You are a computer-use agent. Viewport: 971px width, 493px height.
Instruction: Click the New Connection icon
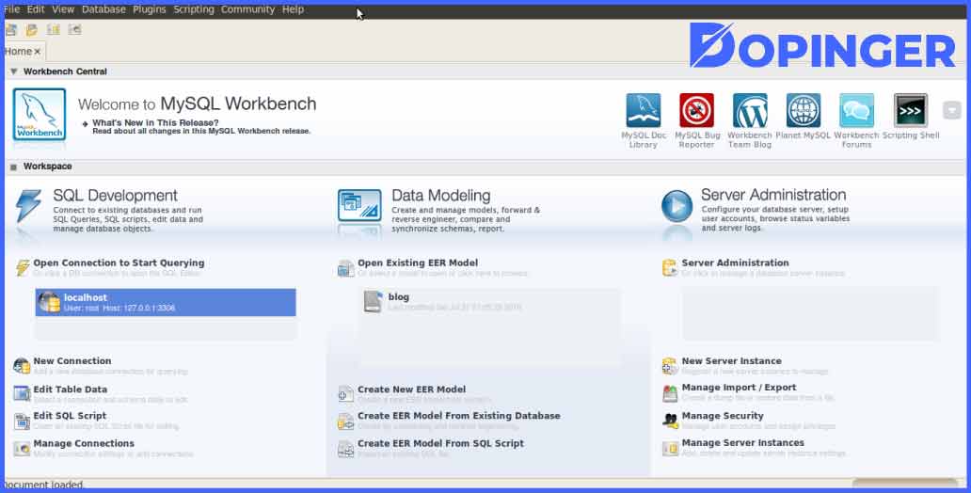coord(22,366)
